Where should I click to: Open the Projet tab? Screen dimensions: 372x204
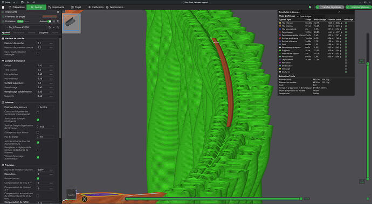[76, 7]
